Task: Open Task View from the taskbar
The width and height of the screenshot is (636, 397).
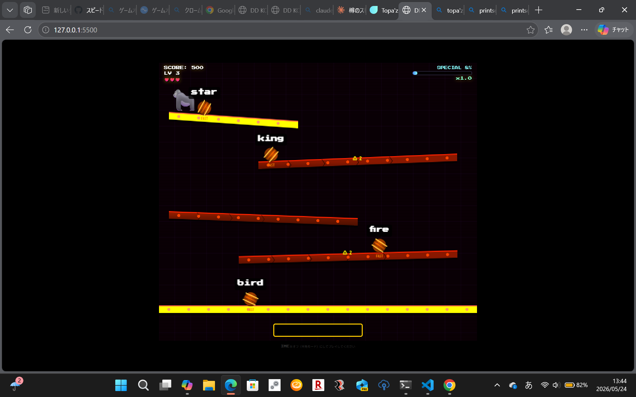Action: point(165,385)
